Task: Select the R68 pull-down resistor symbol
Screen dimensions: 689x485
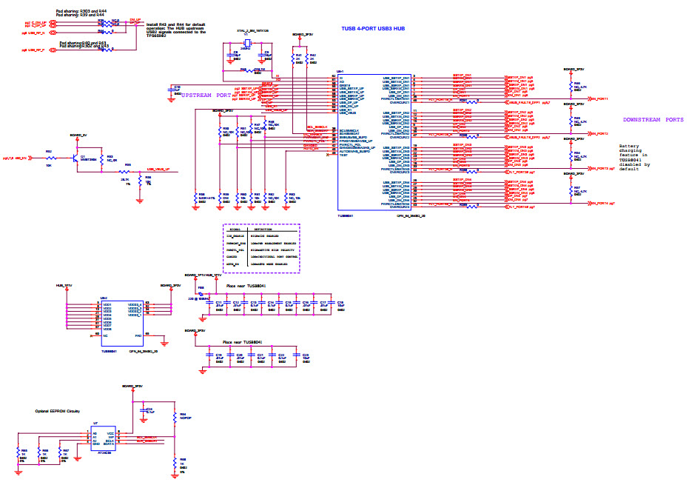Action: (x=175, y=463)
